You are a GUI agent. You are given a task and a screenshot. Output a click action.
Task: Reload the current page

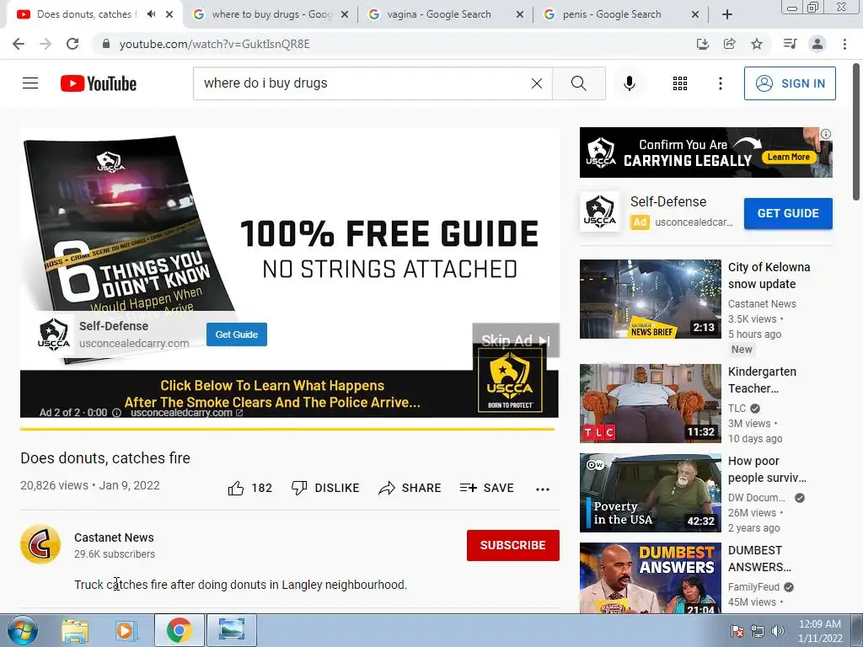[72, 44]
